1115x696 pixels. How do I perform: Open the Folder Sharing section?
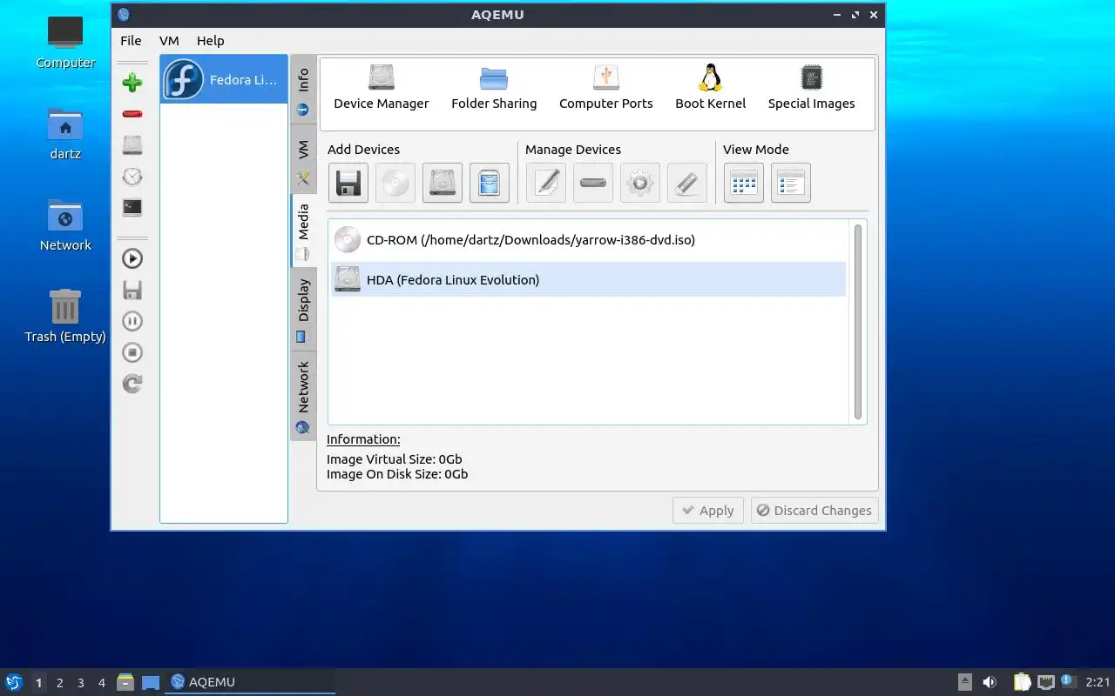[494, 88]
